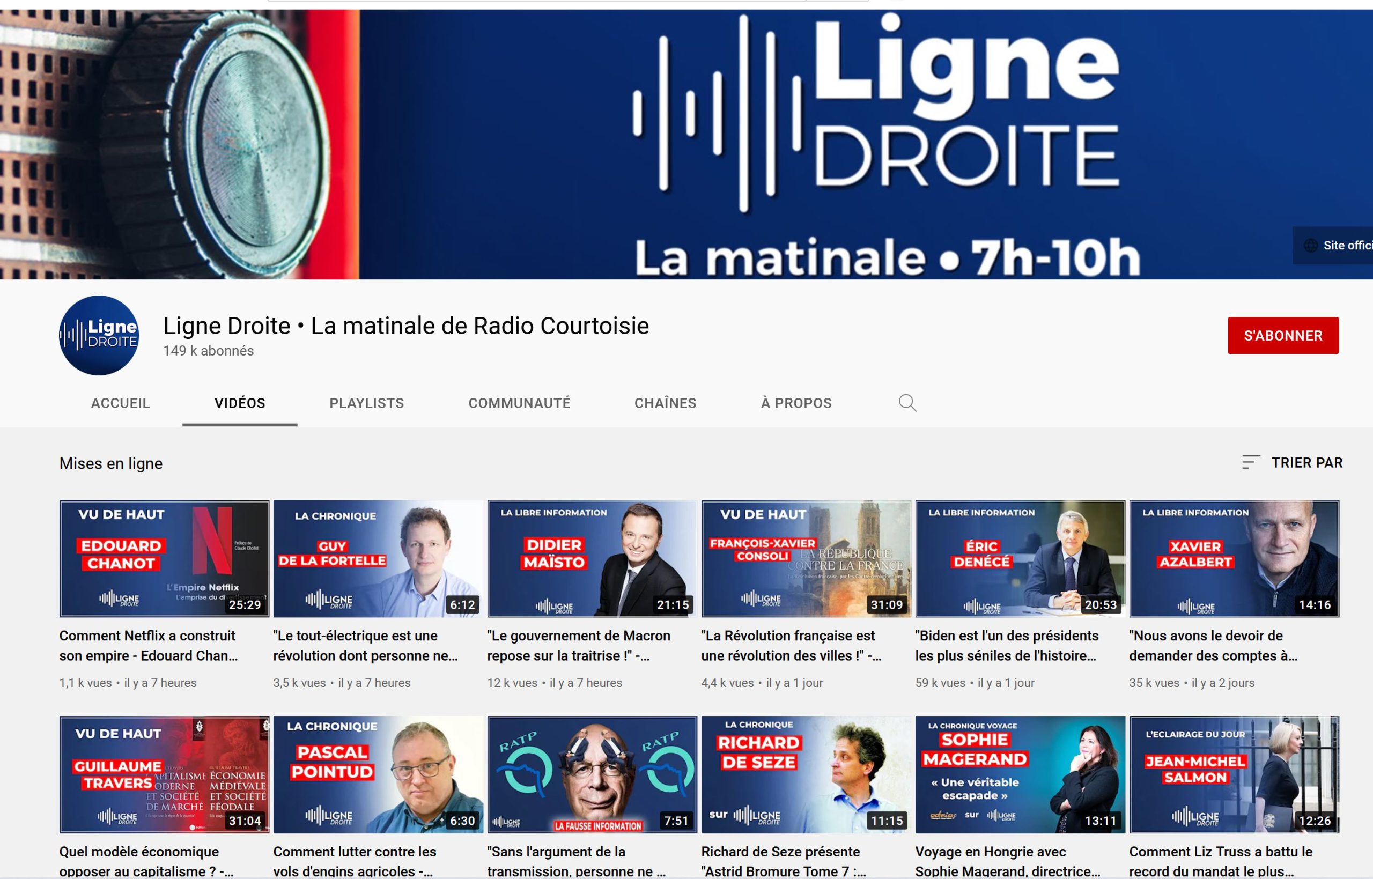Open the Edouard Chanot Netflix video thumbnail
Screen dimensions: 1373x879
(164, 559)
